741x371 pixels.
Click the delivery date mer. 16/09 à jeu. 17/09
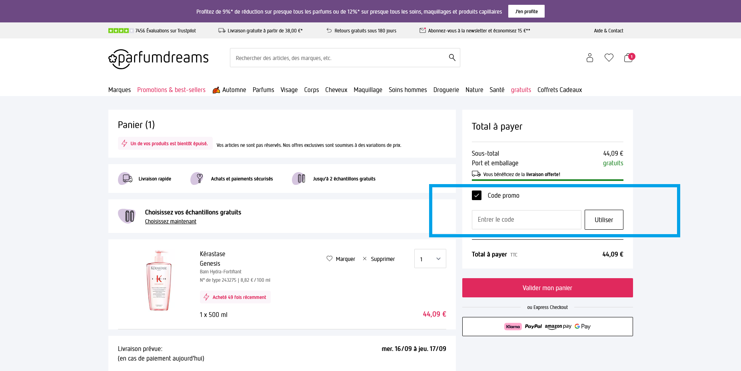point(414,349)
